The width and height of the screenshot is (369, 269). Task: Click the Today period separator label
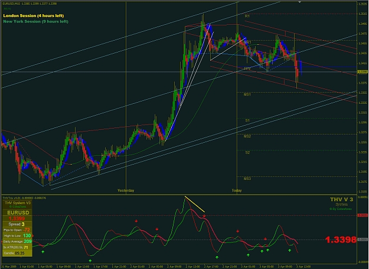[x=237, y=191]
